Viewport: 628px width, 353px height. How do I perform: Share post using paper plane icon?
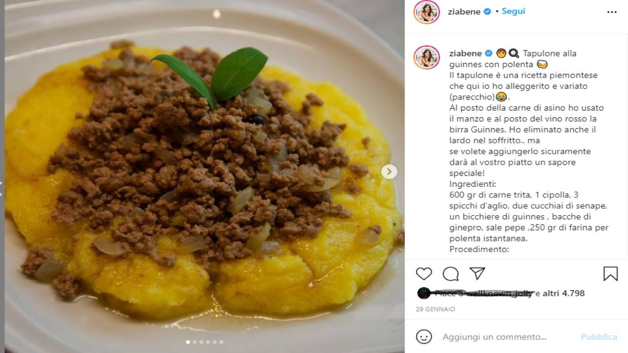477,274
